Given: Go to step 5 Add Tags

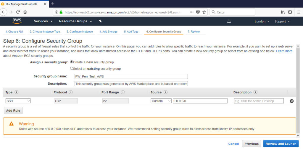Looking at the screenshot, I should pos(131,32).
